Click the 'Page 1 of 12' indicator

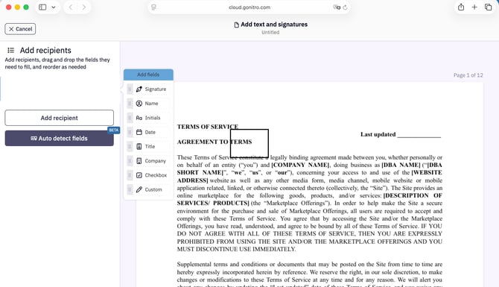[468, 75]
